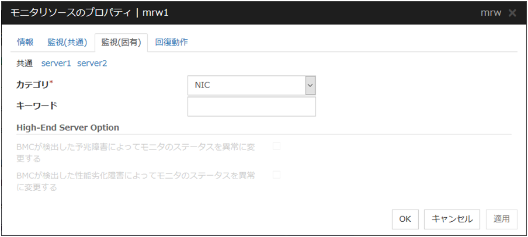Viewport: 528px width, 237px height.
Task: Open the server1 settings link
Action: coord(56,63)
